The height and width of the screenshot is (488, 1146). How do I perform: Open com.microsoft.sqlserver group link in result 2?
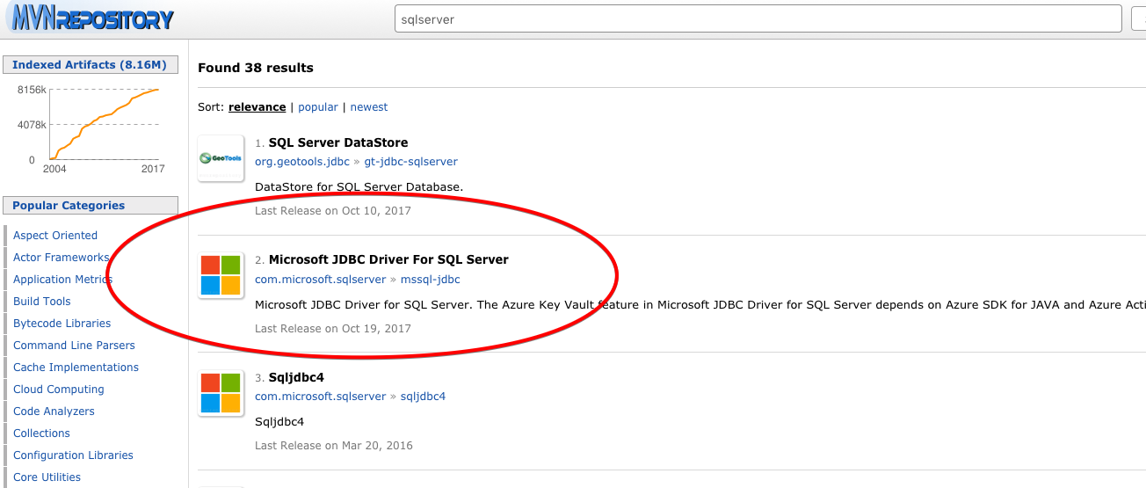pyautogui.click(x=320, y=280)
